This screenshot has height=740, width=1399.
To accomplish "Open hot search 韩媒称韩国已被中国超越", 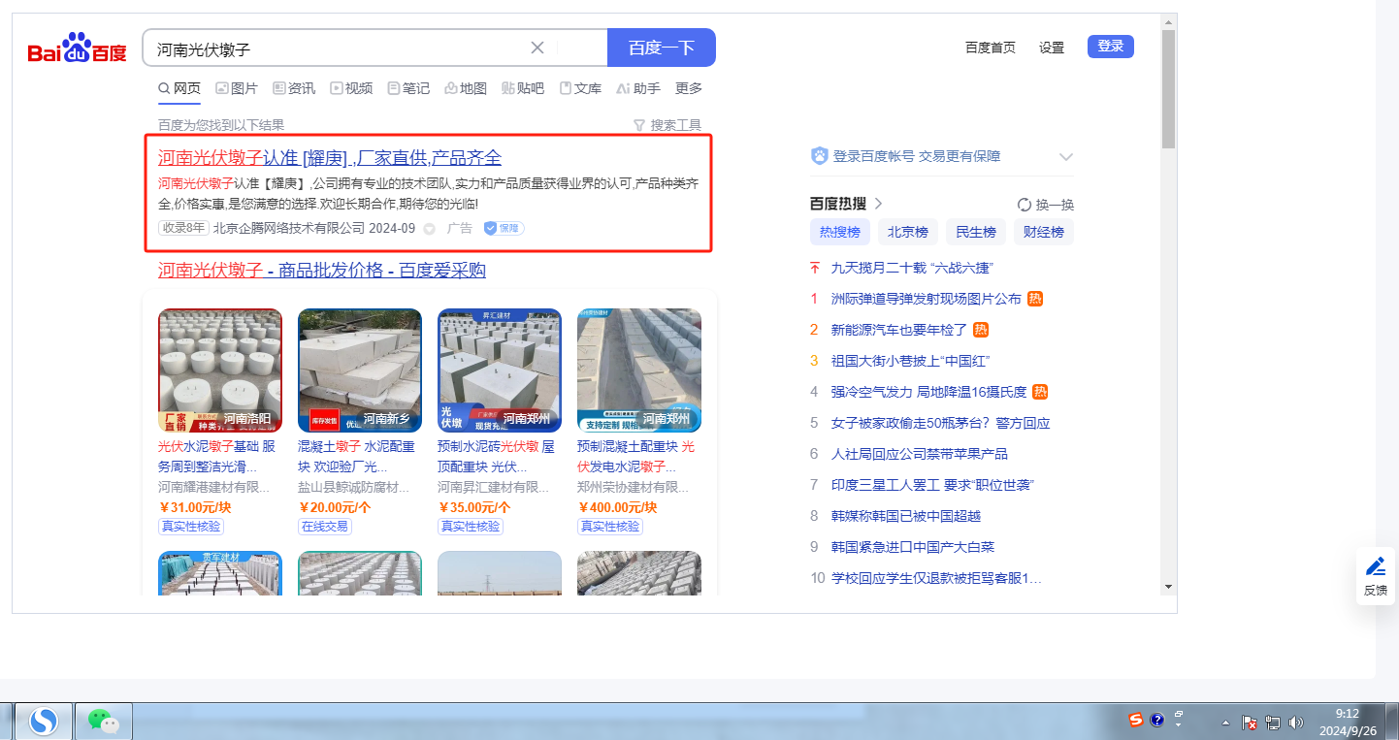I will point(906,516).
